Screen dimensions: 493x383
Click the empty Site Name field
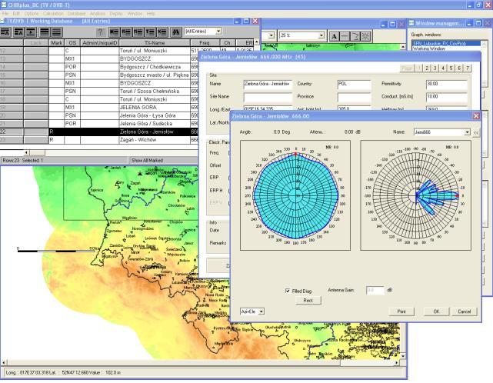click(268, 97)
